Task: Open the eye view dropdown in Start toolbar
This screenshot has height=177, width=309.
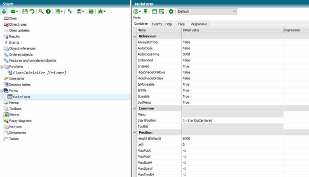Action: [80, 11]
